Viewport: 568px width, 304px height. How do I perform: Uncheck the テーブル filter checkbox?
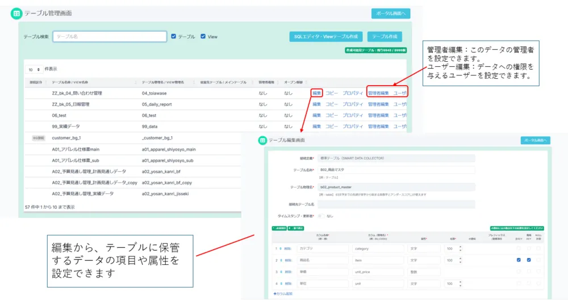tap(174, 36)
